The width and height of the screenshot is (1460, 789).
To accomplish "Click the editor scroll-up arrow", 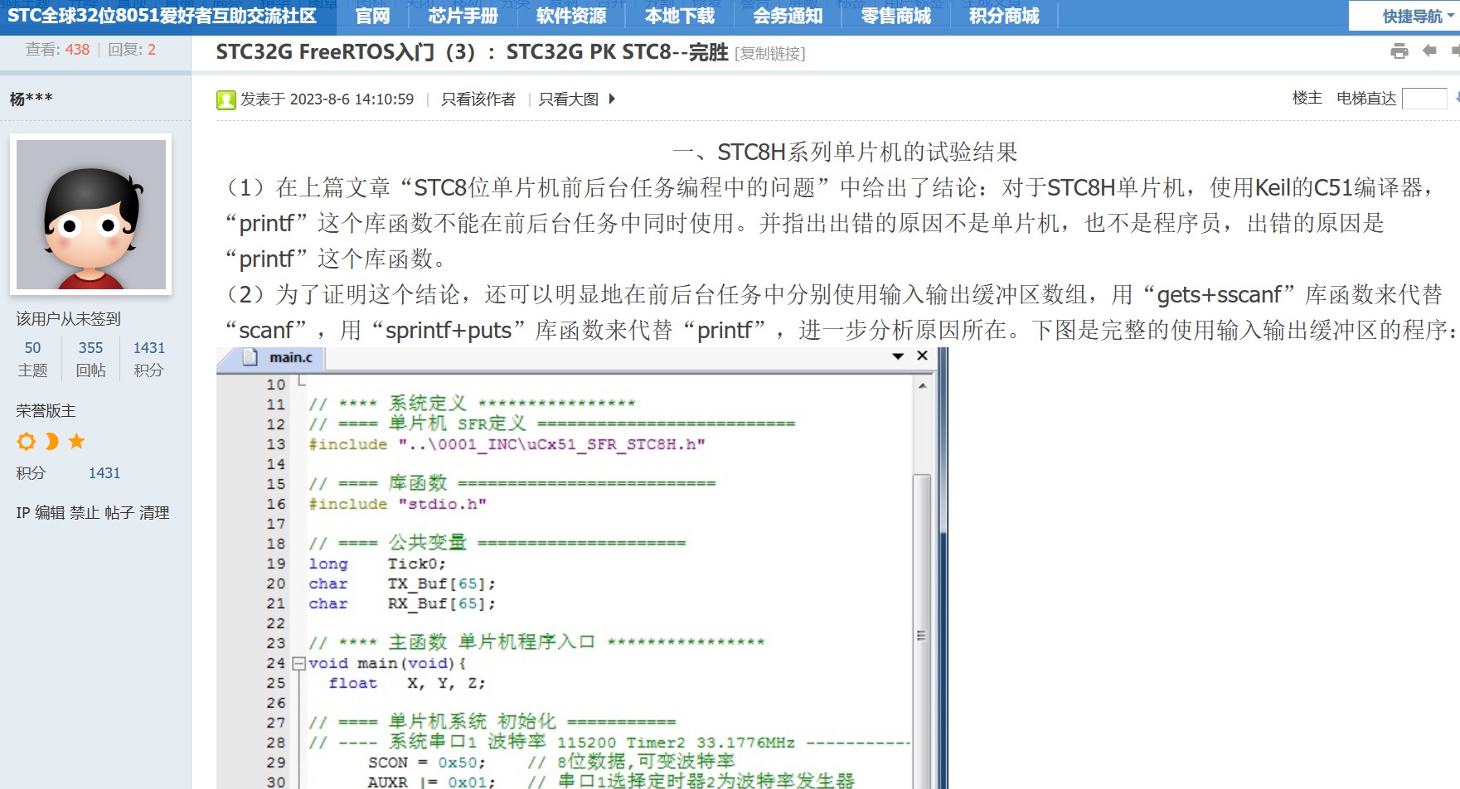I will click(x=922, y=386).
